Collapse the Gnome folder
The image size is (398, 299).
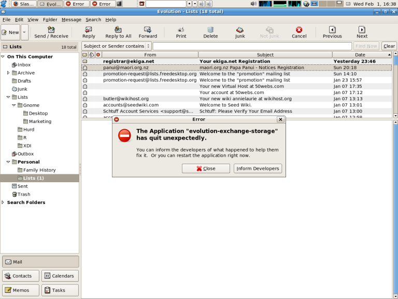click(14, 105)
